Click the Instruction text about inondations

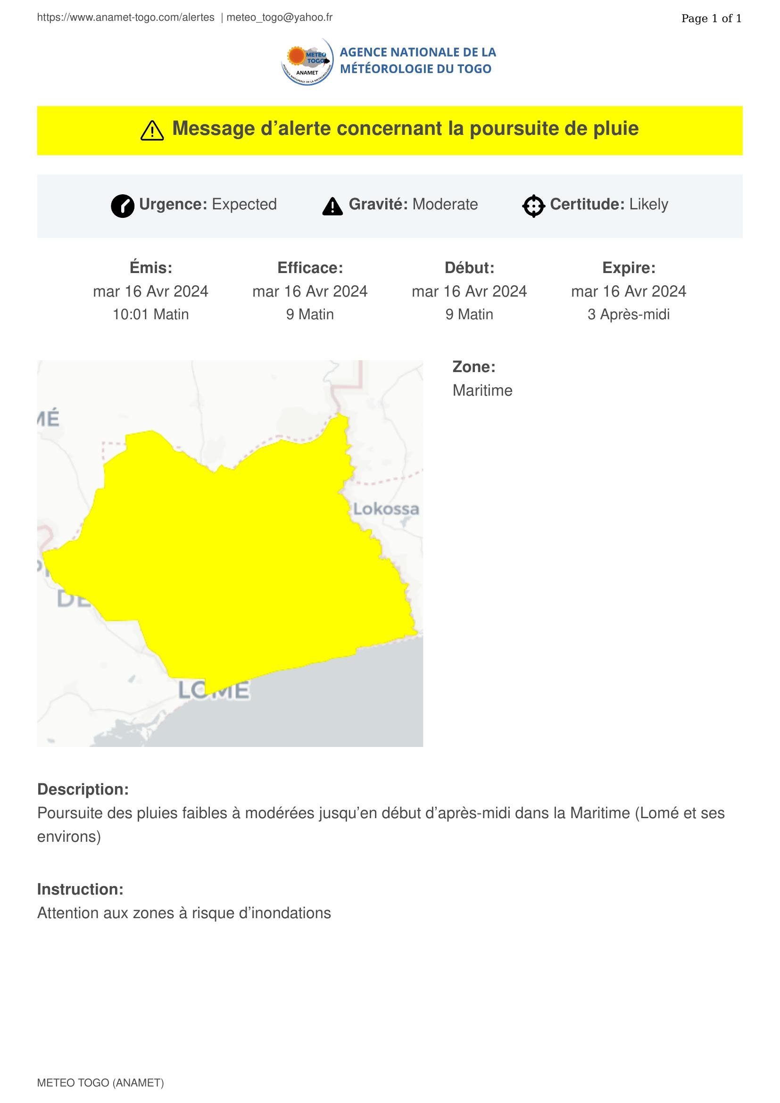tap(184, 913)
